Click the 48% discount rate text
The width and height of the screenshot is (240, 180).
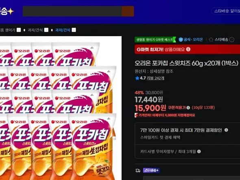(139, 93)
